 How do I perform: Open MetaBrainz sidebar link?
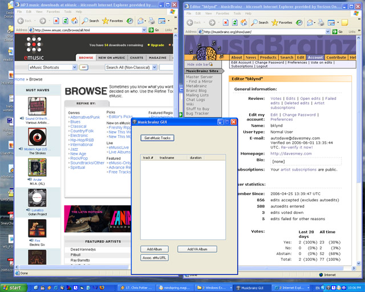[196, 86]
